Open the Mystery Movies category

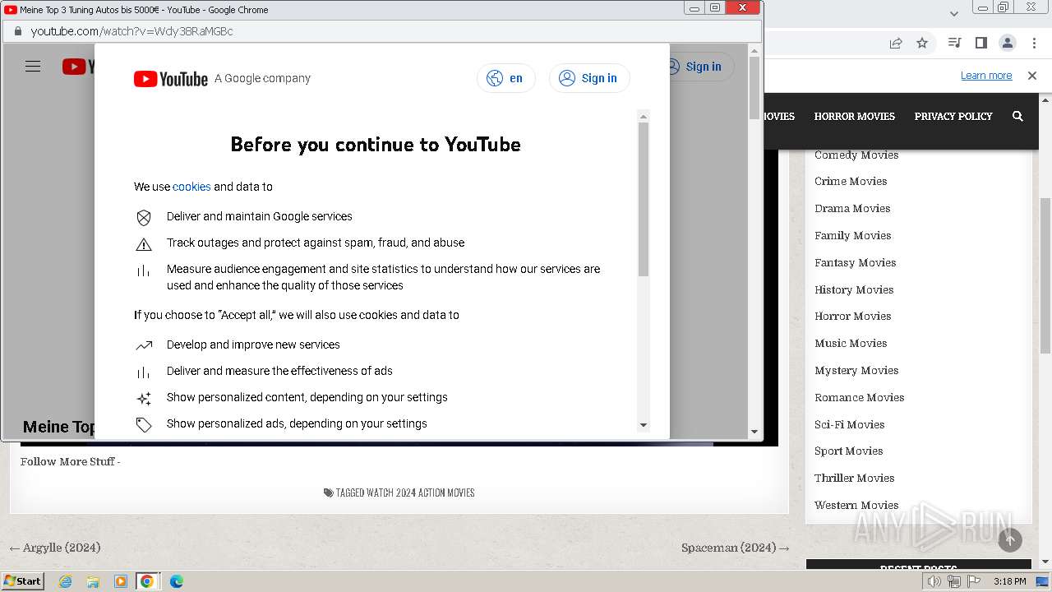(x=856, y=370)
